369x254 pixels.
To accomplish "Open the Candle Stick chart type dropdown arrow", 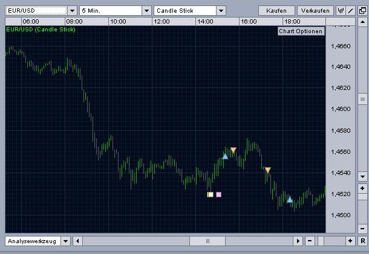I will [x=221, y=11].
